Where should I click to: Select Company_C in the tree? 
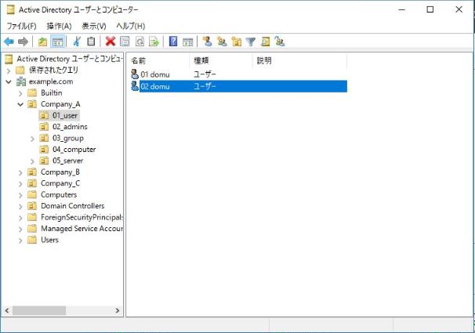click(60, 183)
